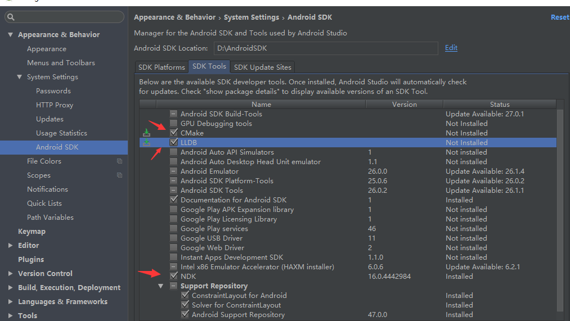Open Path Variables settings

[x=50, y=217]
